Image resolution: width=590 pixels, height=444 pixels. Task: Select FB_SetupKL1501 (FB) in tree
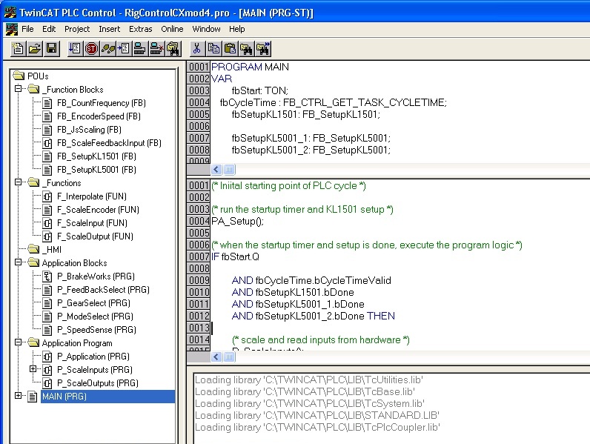(x=96, y=156)
